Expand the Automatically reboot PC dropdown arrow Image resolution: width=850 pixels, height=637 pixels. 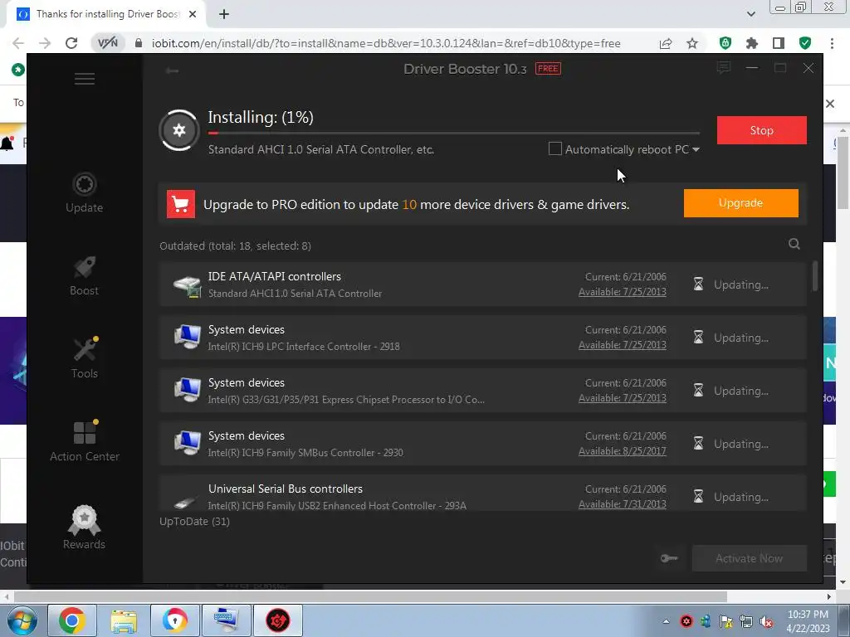pyautogui.click(x=696, y=149)
